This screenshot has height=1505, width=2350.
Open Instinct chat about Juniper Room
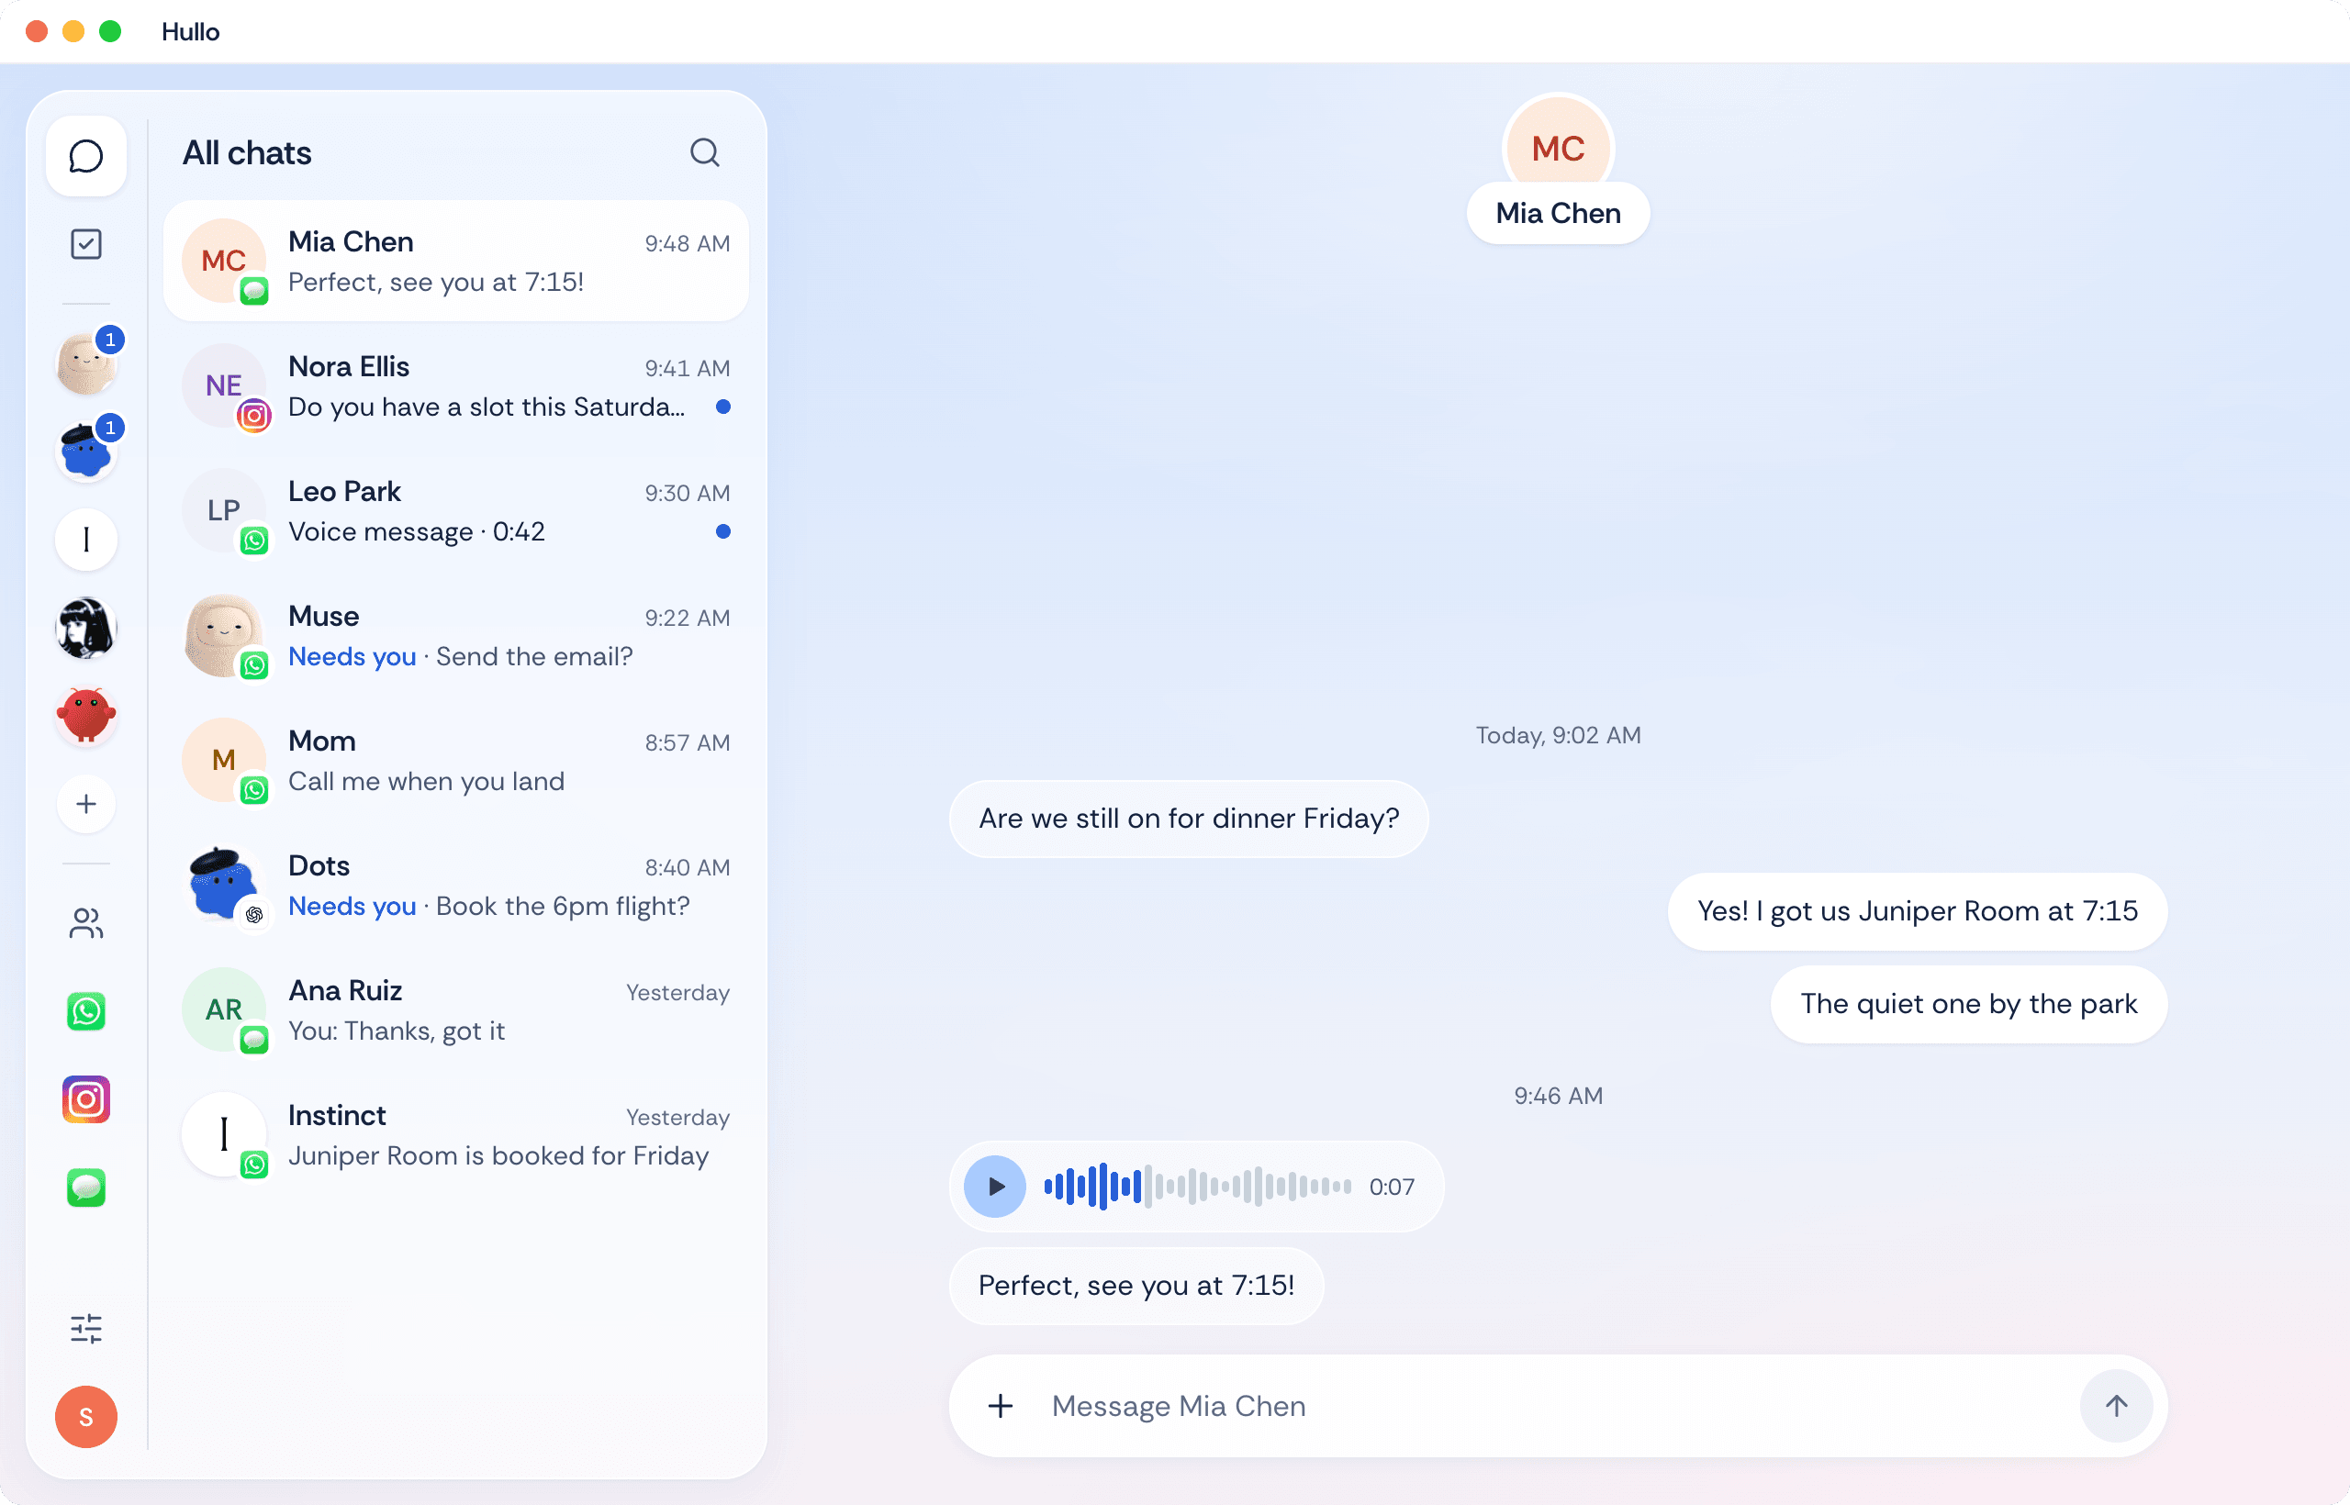pyautogui.click(x=455, y=1134)
